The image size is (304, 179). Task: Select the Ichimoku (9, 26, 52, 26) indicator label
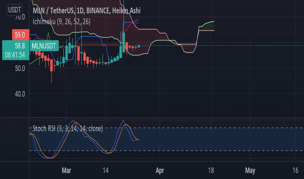(x=61, y=21)
